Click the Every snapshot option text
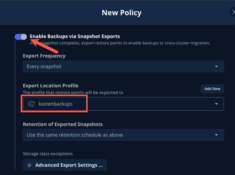Screen dimensions: 235x175 (44, 66)
